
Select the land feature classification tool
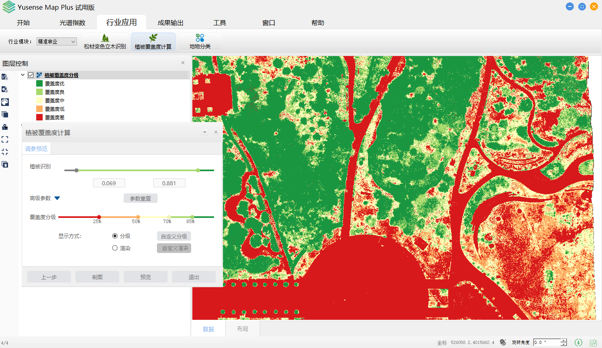click(x=200, y=41)
